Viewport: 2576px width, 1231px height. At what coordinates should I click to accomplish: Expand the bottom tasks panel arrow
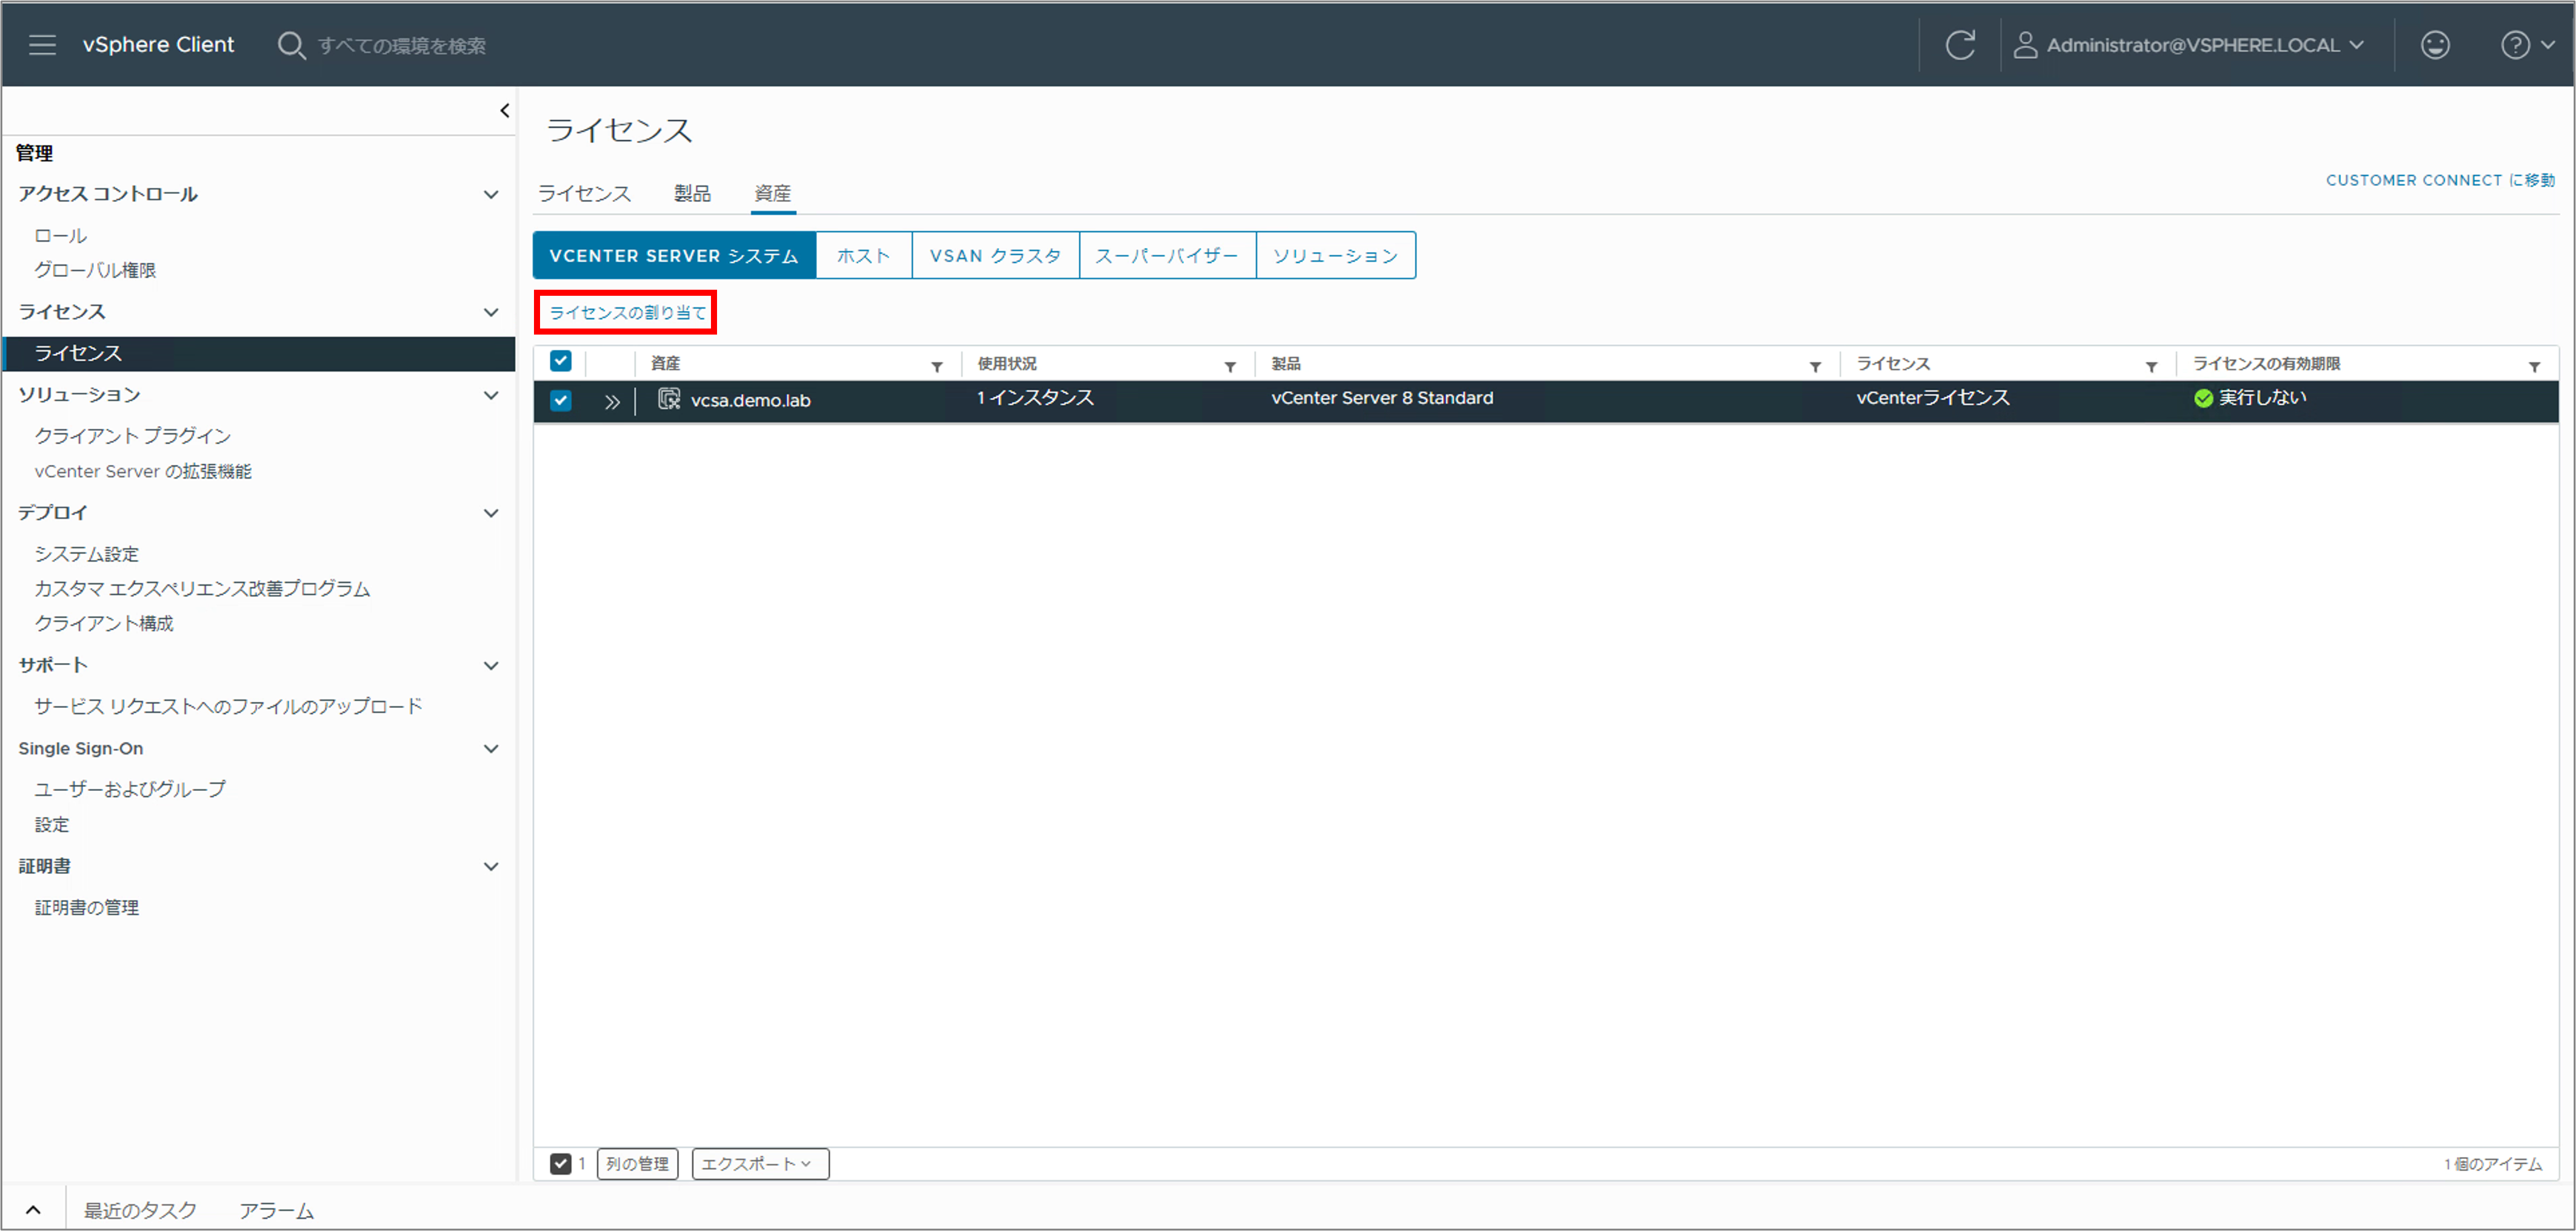pos(33,1210)
